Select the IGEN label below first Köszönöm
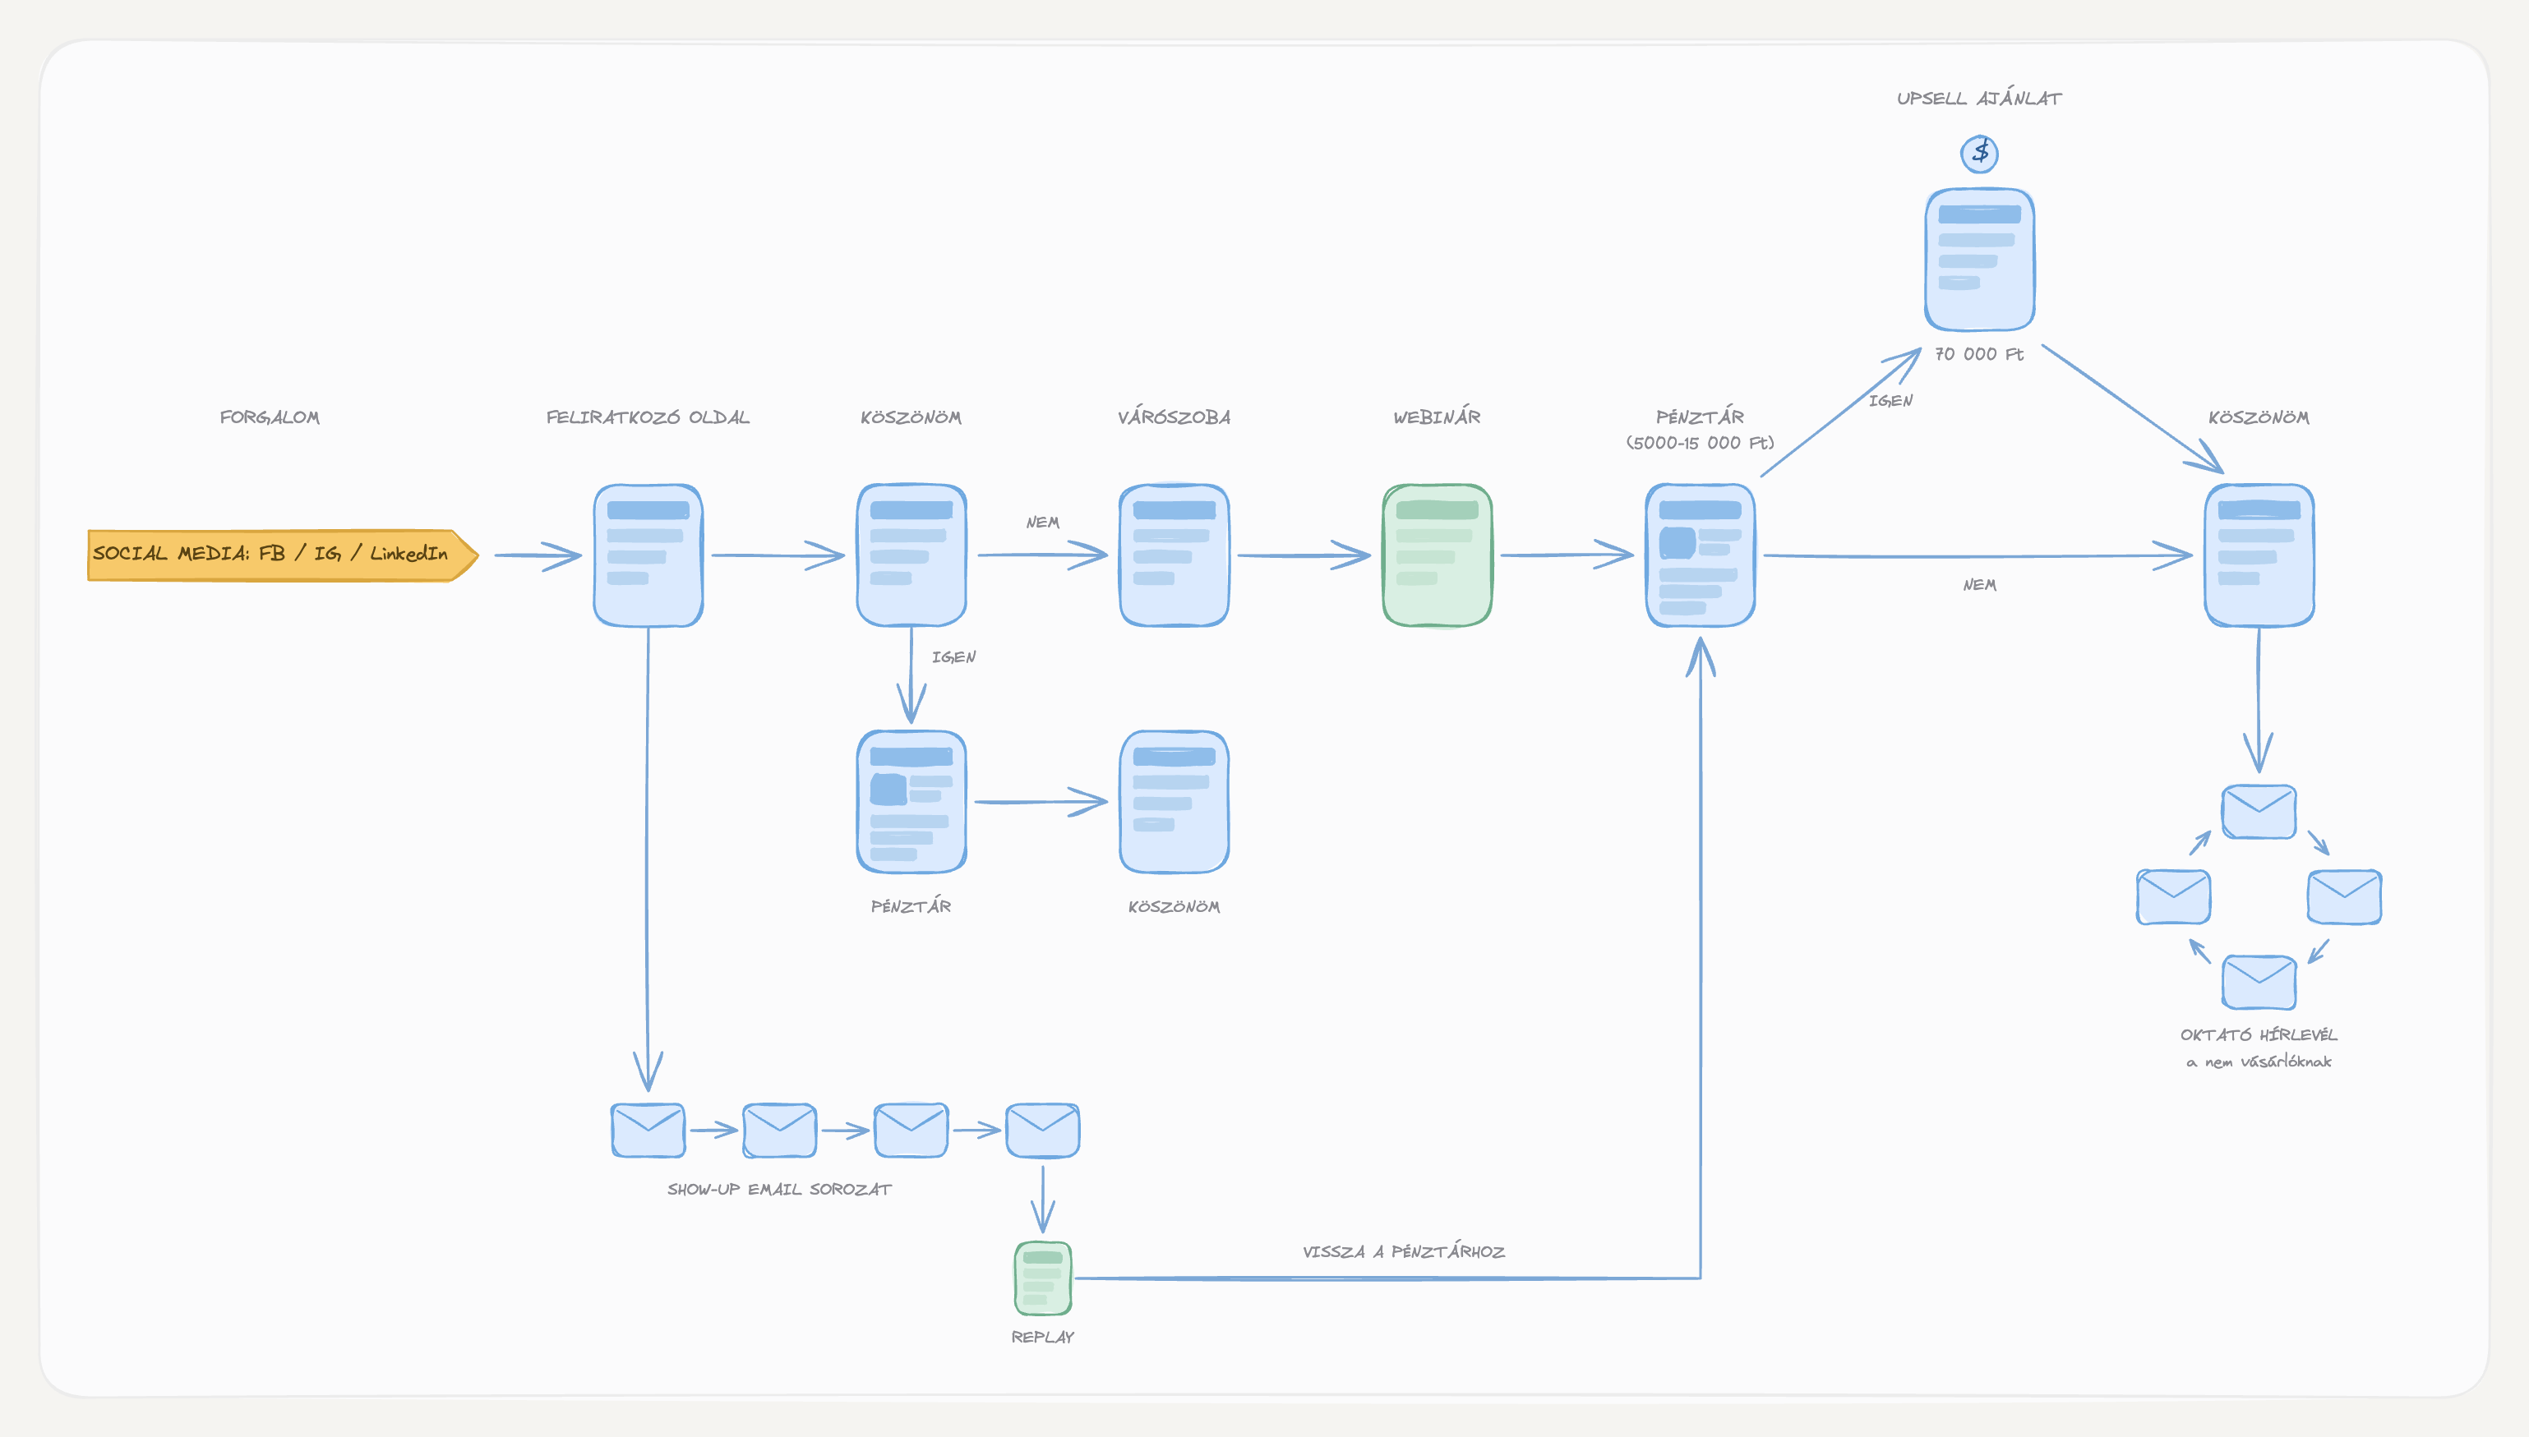 click(x=953, y=657)
